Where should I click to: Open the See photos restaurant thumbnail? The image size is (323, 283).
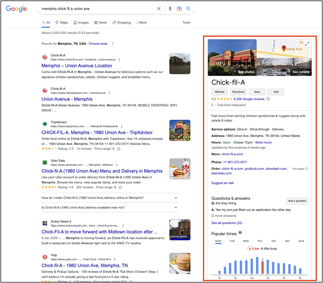[x=232, y=56]
